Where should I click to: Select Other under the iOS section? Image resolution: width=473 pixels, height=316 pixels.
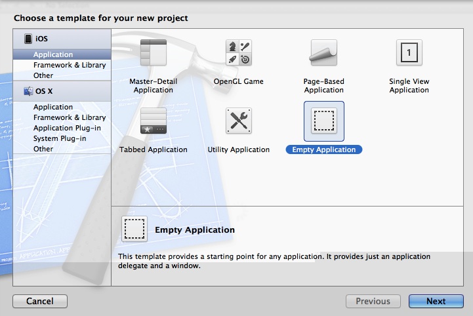tap(43, 75)
